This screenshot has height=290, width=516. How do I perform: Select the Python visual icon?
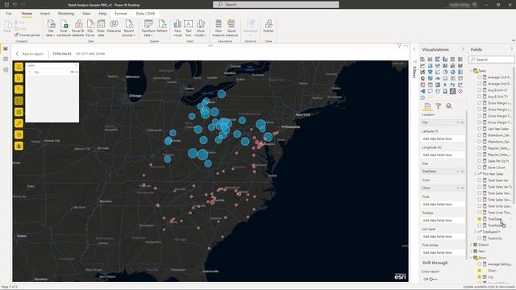coord(453,85)
